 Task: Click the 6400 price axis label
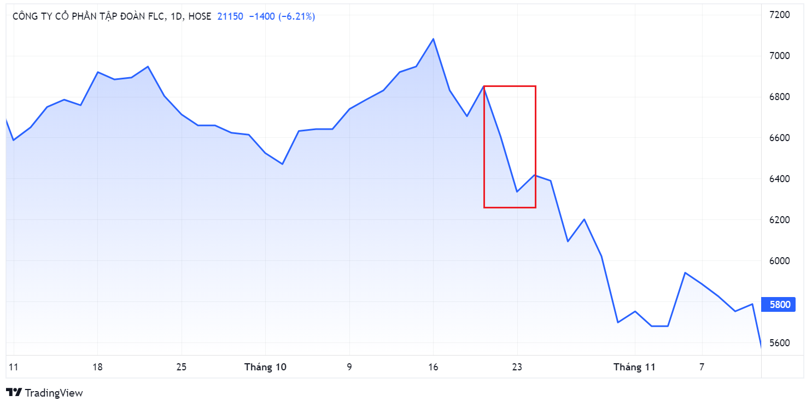tap(780, 179)
